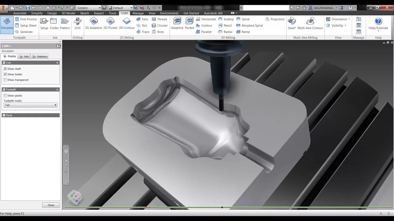This screenshot has width=394, height=221.
Task: Open the CAM panel help icon
Action: (x=58, y=46)
